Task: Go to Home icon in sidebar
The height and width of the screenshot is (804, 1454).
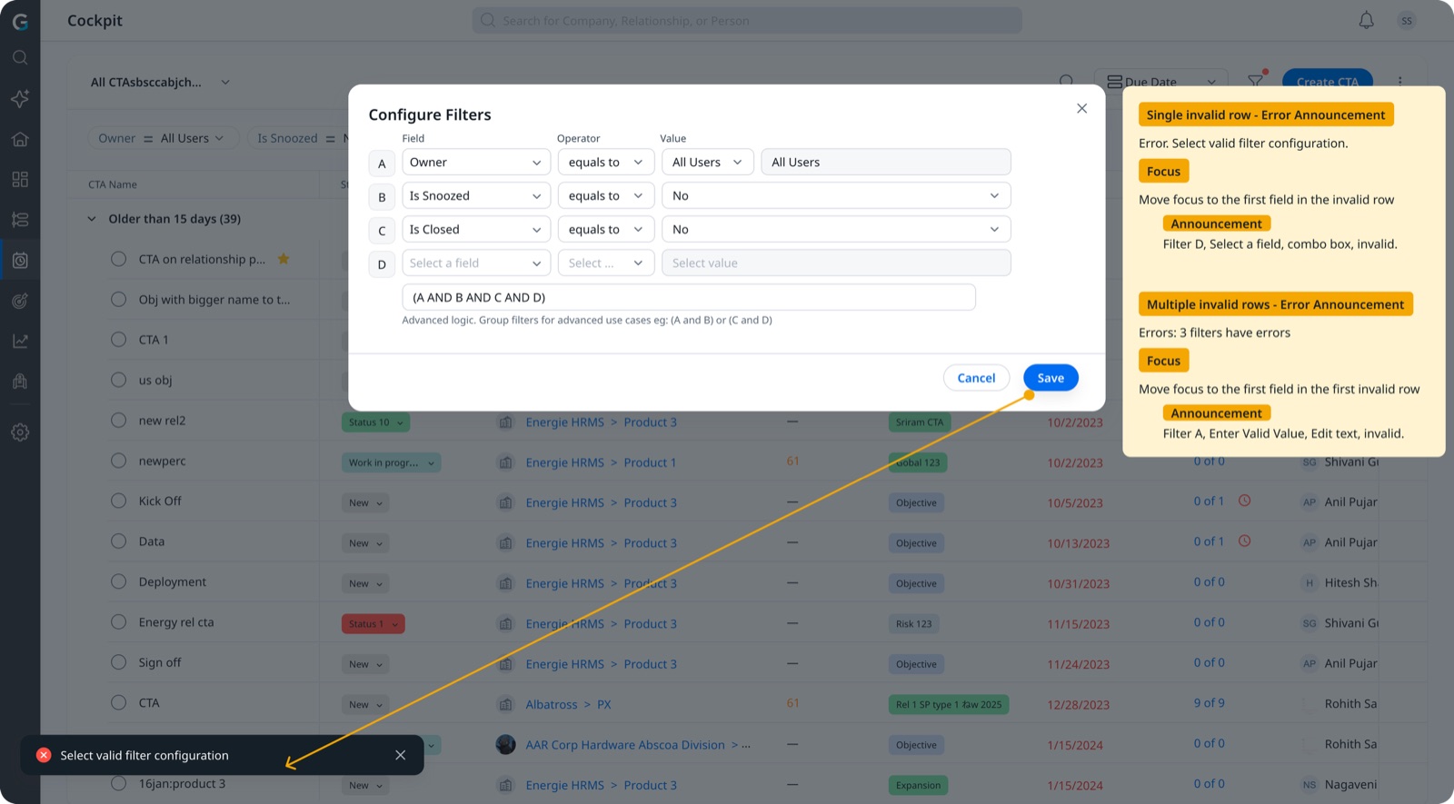Action: (x=20, y=139)
